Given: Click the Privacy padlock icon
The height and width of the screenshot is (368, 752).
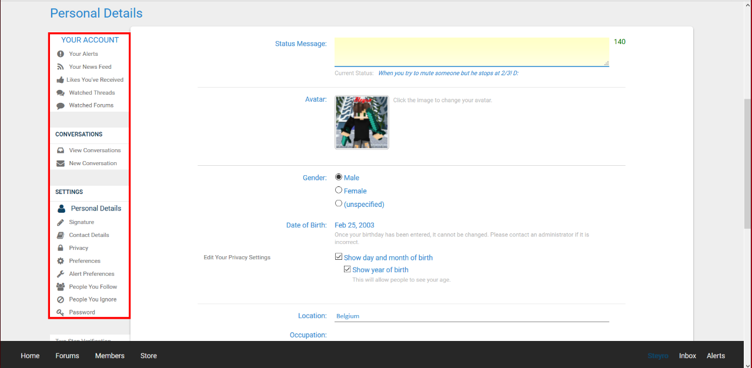Looking at the screenshot, I should [x=60, y=248].
